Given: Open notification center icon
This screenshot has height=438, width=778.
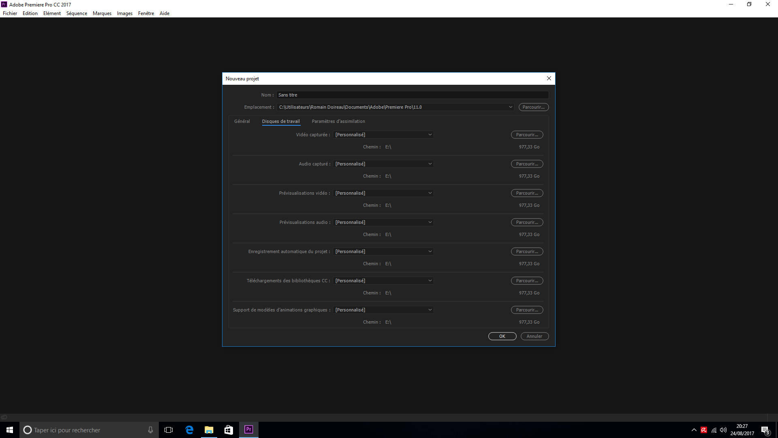Looking at the screenshot, I should click(x=765, y=430).
